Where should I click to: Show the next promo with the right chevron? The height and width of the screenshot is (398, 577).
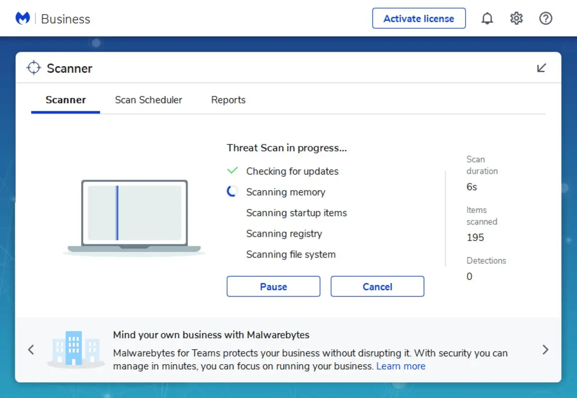(x=545, y=349)
